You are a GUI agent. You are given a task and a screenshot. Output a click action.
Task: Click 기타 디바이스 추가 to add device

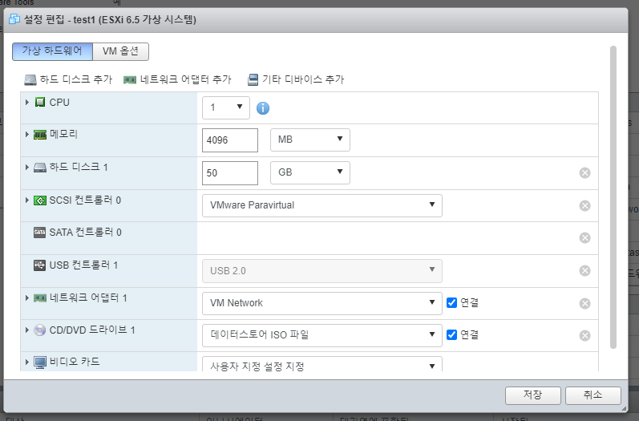pos(296,79)
